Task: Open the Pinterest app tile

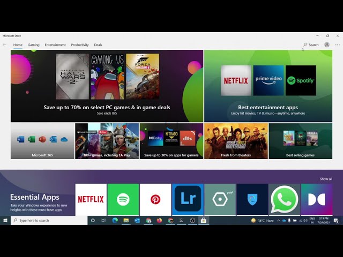Action: (x=155, y=200)
